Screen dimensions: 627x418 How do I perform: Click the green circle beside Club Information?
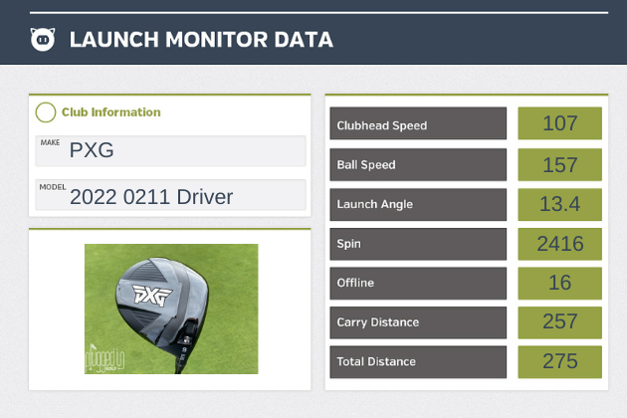(x=45, y=112)
